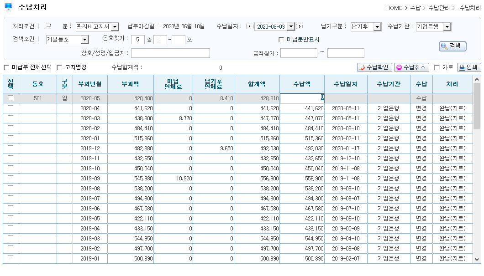
Task: Click the 수납액 edit cell for 2020-05
Action: point(302,98)
